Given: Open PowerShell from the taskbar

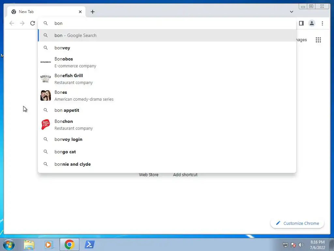Looking at the screenshot, I should click(89, 244).
